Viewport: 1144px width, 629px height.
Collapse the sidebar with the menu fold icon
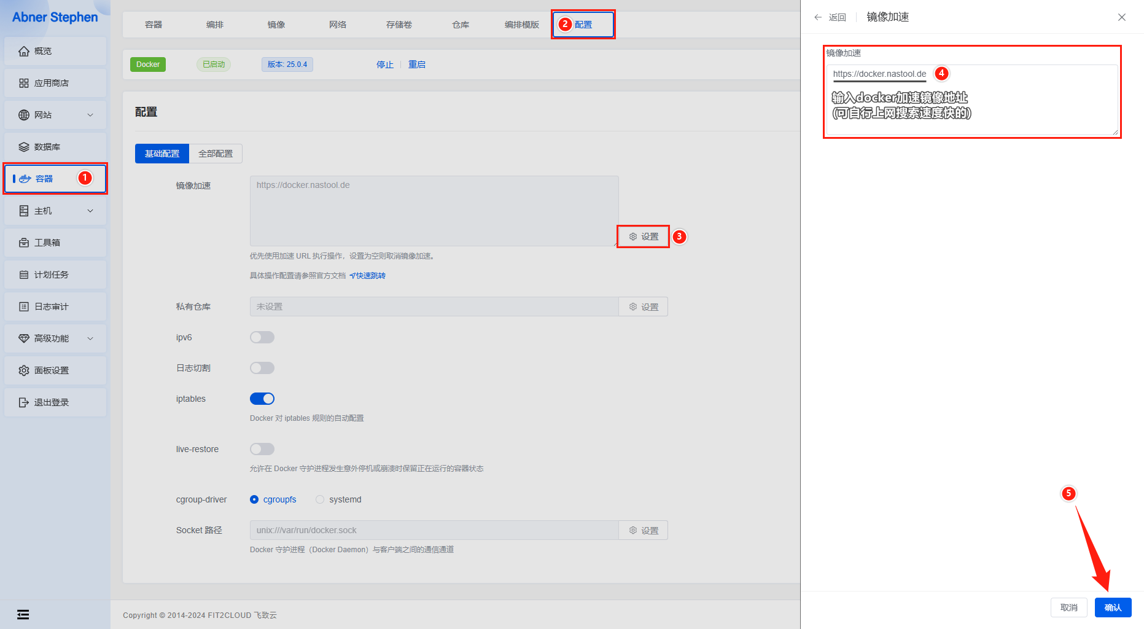(23, 614)
